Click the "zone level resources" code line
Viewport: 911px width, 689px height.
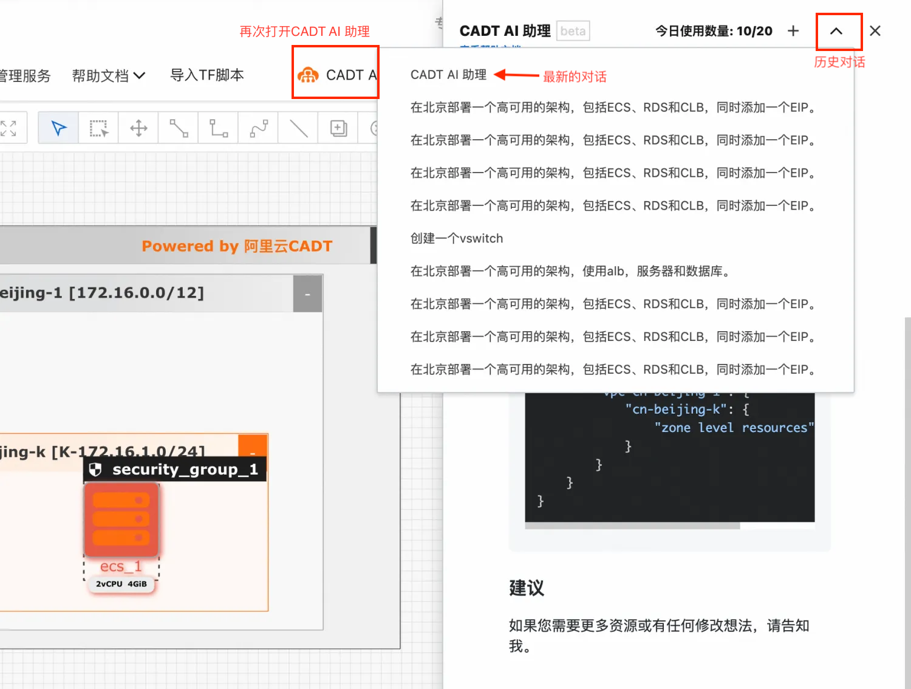tap(734, 428)
